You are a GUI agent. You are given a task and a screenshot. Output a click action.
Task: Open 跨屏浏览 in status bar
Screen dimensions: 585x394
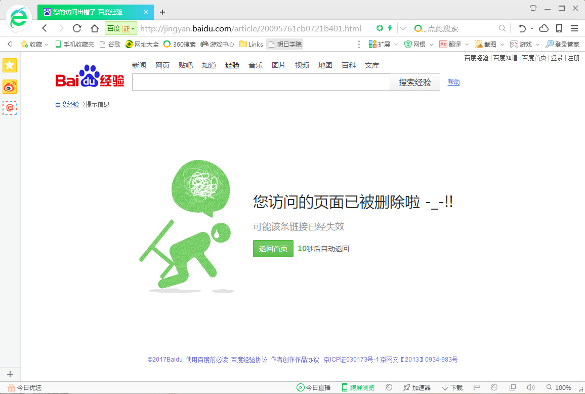tap(358, 387)
